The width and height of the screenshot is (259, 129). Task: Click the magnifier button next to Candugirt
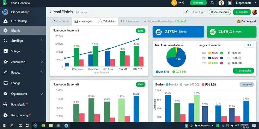[x=187, y=12]
